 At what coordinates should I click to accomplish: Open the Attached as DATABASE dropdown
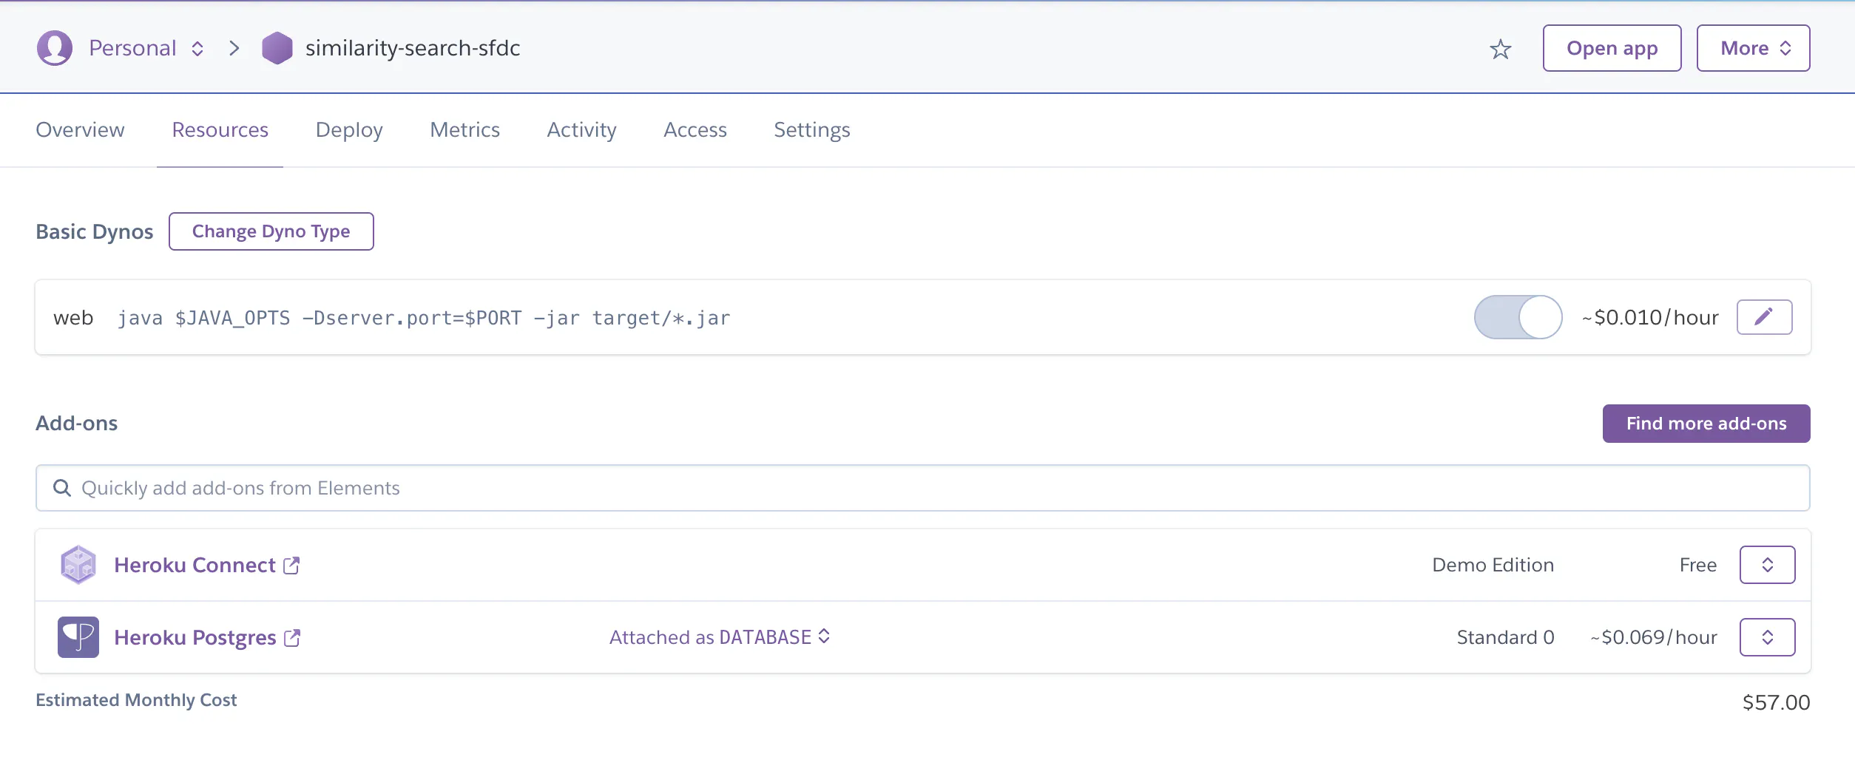pyautogui.click(x=720, y=637)
